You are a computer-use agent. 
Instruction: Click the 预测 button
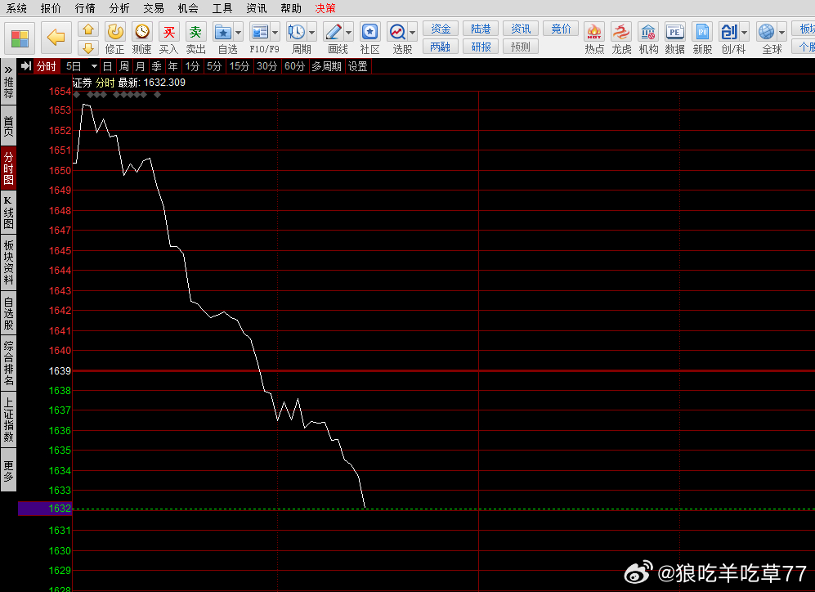pyautogui.click(x=521, y=47)
